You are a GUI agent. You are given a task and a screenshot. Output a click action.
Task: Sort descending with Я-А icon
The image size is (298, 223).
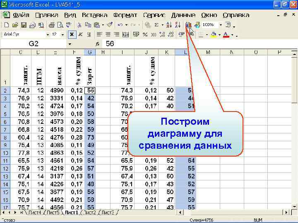178,25
